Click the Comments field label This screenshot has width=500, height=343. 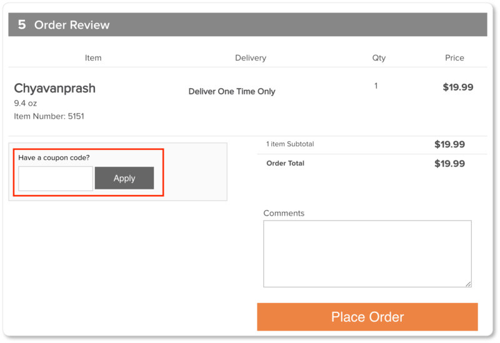click(284, 213)
